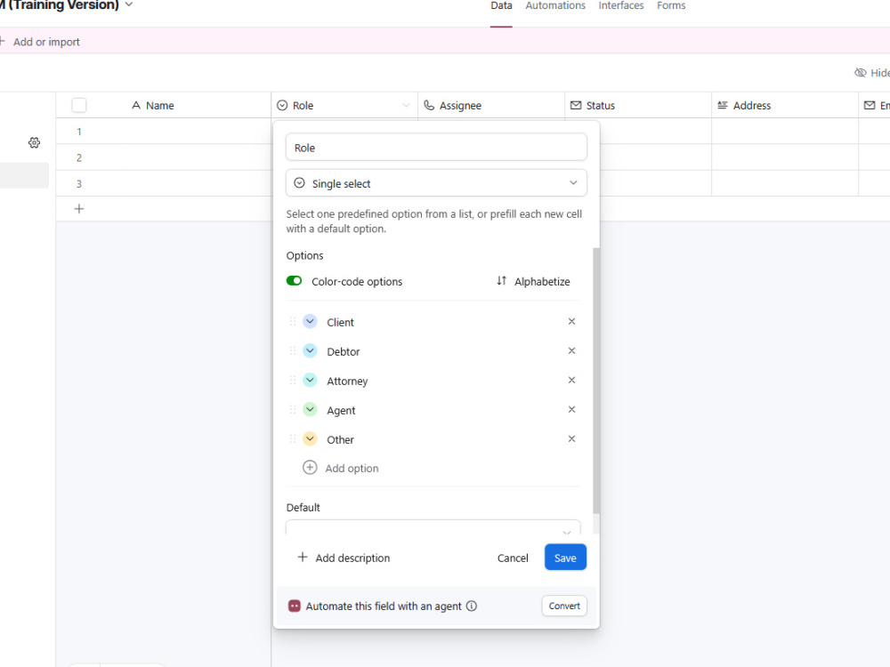
Task: Open the Client option color picker
Action: (x=310, y=322)
